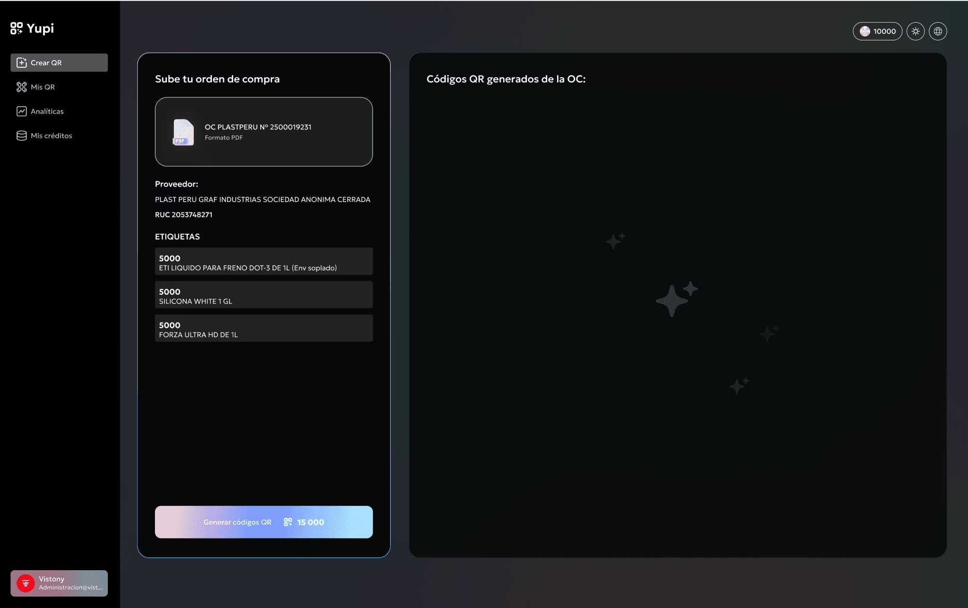This screenshot has width=968, height=608.
Task: Click the 'Formato PDF' label
Action: (224, 138)
